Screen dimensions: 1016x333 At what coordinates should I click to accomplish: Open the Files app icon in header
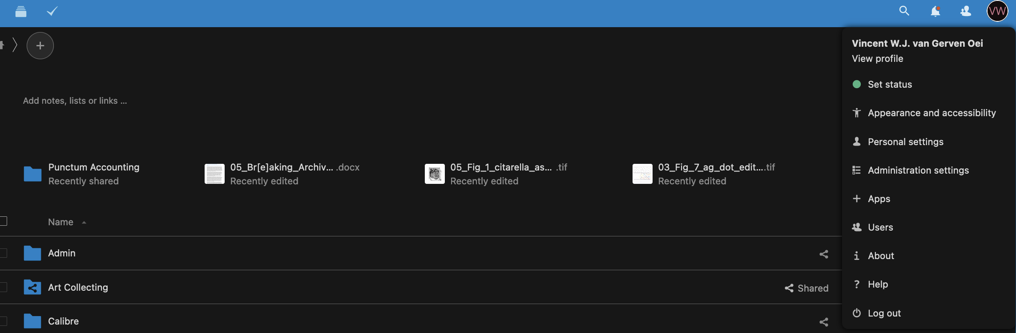[21, 12]
